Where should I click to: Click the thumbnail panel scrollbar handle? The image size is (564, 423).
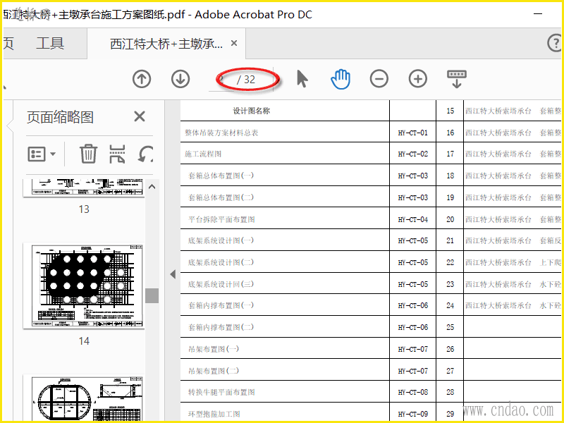pos(152,295)
